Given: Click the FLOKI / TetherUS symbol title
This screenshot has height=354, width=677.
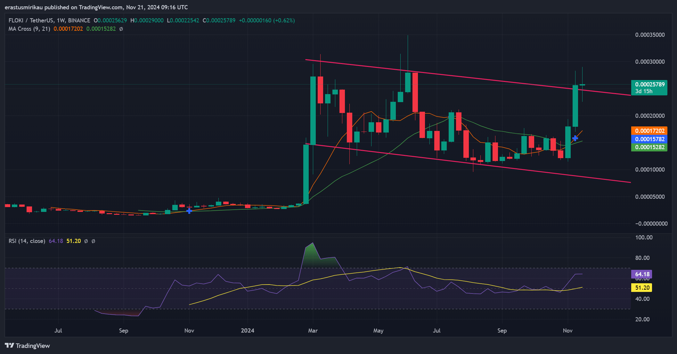Looking at the screenshot, I should (x=31, y=20).
